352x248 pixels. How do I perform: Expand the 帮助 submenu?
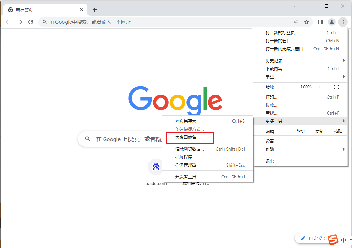[300, 149]
